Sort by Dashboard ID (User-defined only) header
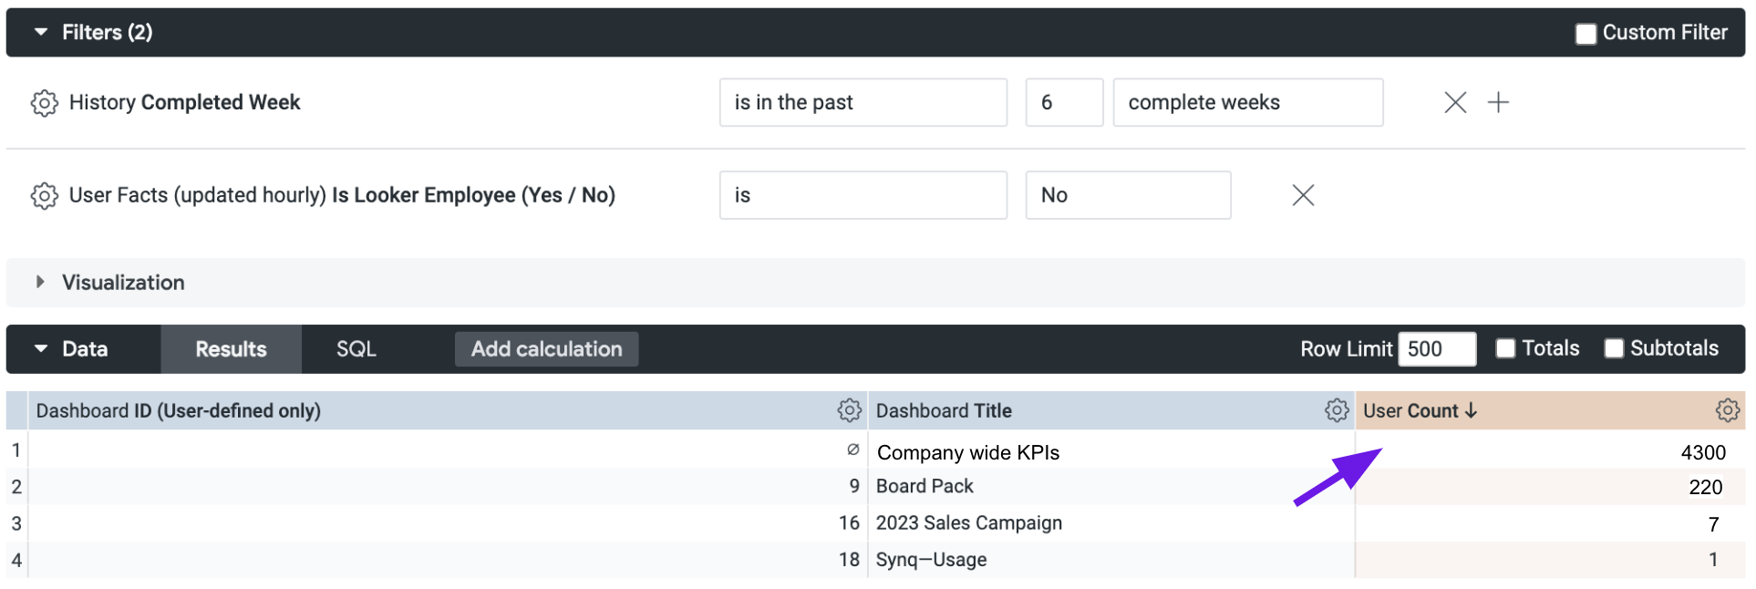The width and height of the screenshot is (1756, 589). (179, 411)
